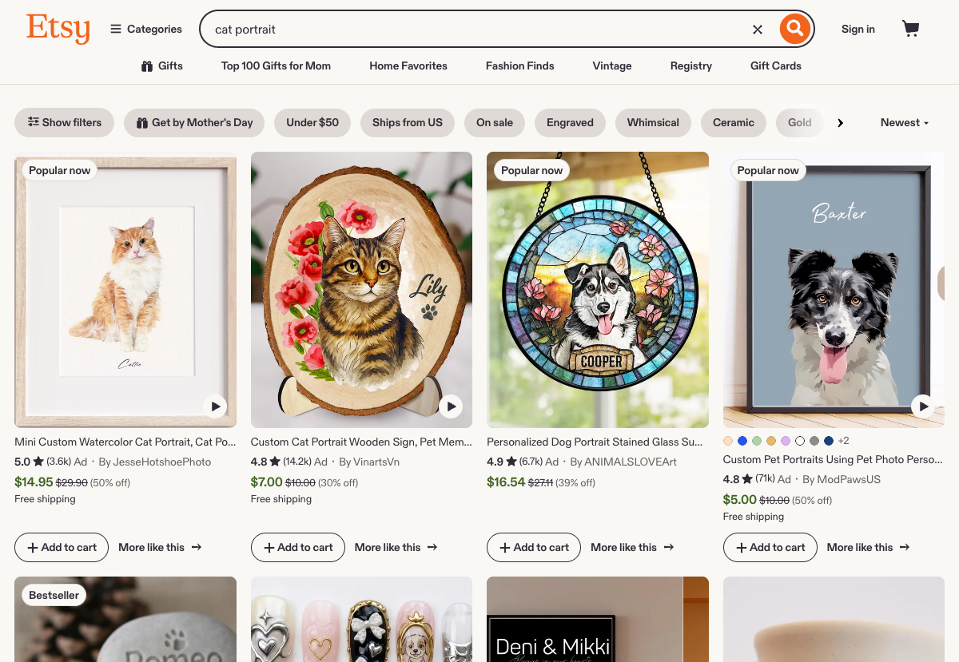Show filters panel
959x662 pixels.
coord(65,123)
